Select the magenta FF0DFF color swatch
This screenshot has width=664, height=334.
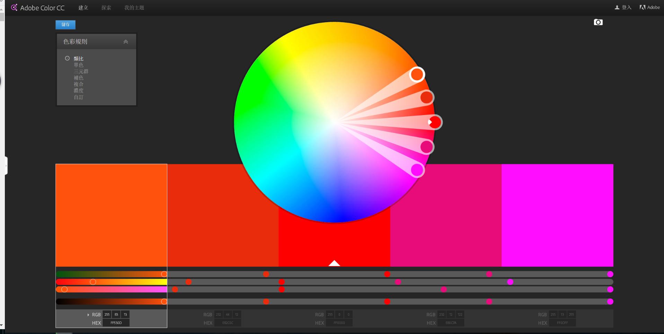(557, 215)
